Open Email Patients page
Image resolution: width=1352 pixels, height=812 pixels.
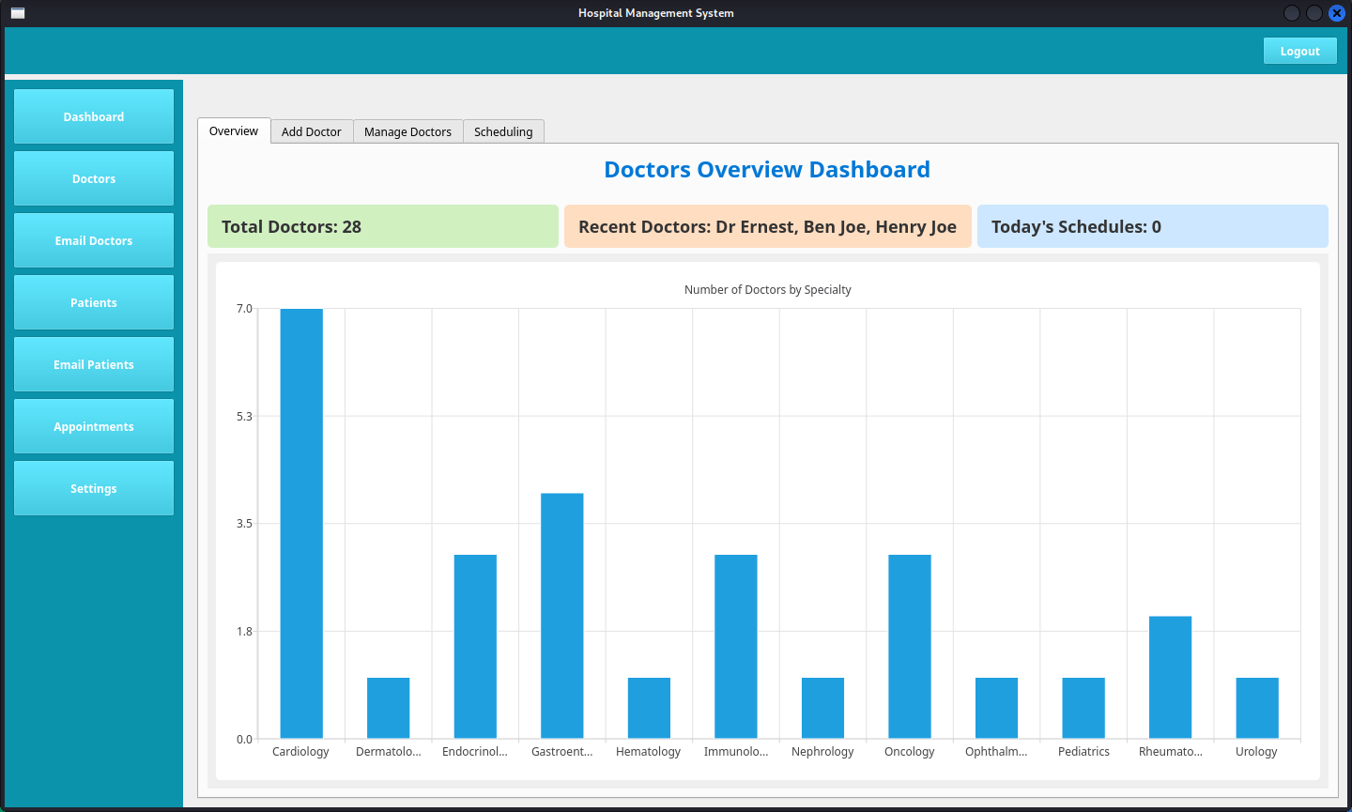[94, 364]
